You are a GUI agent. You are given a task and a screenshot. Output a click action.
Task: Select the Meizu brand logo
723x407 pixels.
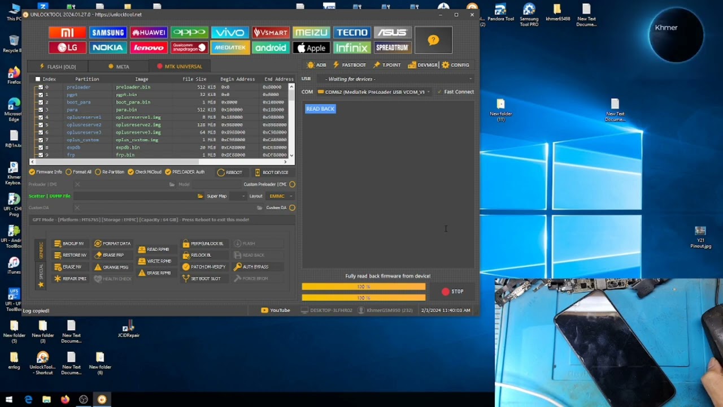click(311, 32)
